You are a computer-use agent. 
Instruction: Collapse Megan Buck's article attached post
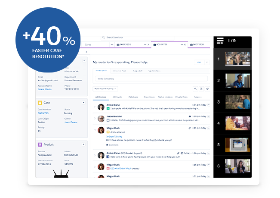(x=95, y=129)
